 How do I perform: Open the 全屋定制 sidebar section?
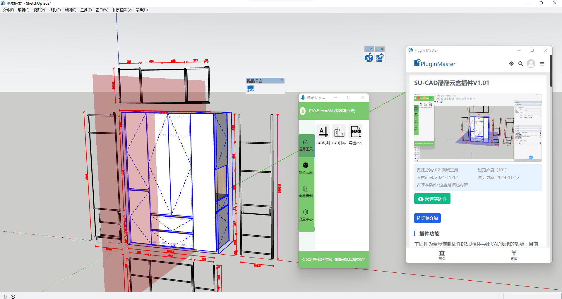click(306, 192)
